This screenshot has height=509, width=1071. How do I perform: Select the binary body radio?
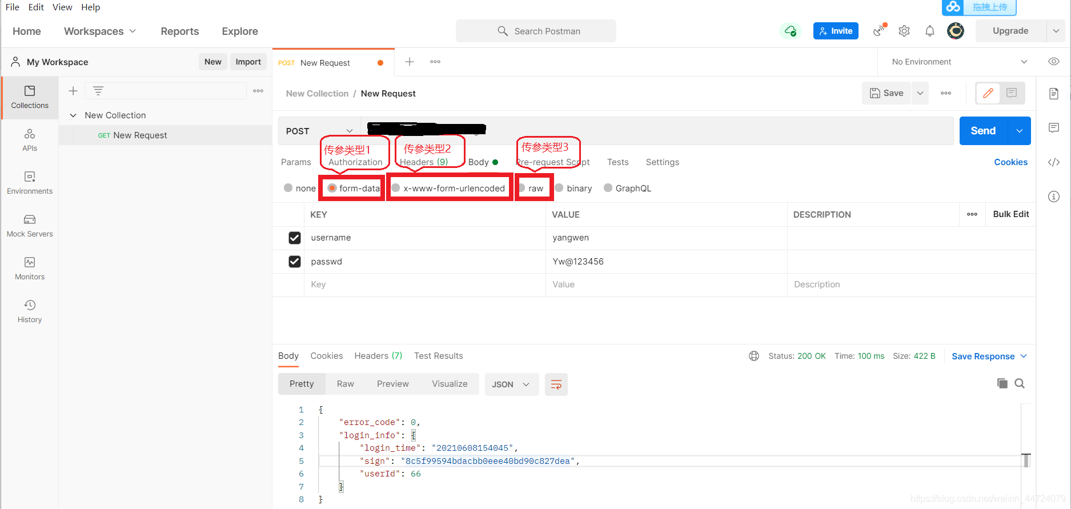click(559, 188)
